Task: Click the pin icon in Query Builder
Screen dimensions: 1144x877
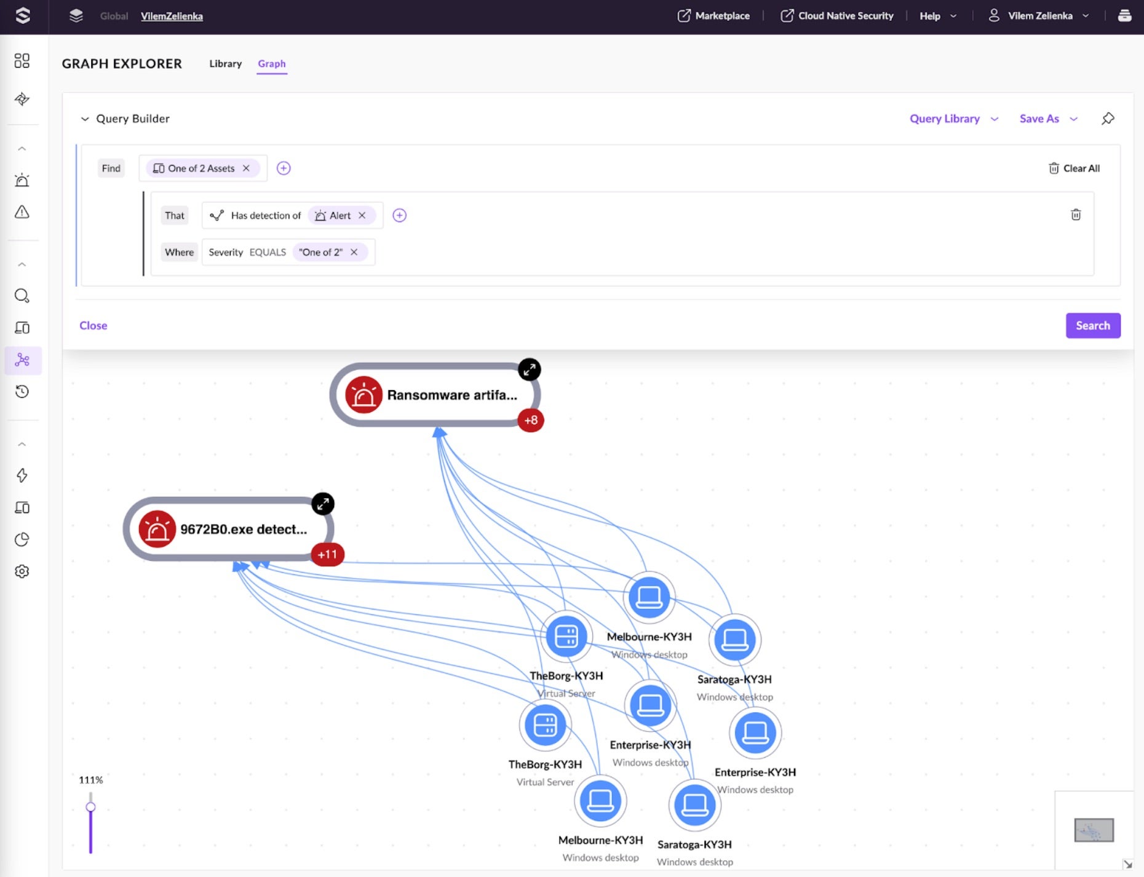Action: click(1108, 119)
